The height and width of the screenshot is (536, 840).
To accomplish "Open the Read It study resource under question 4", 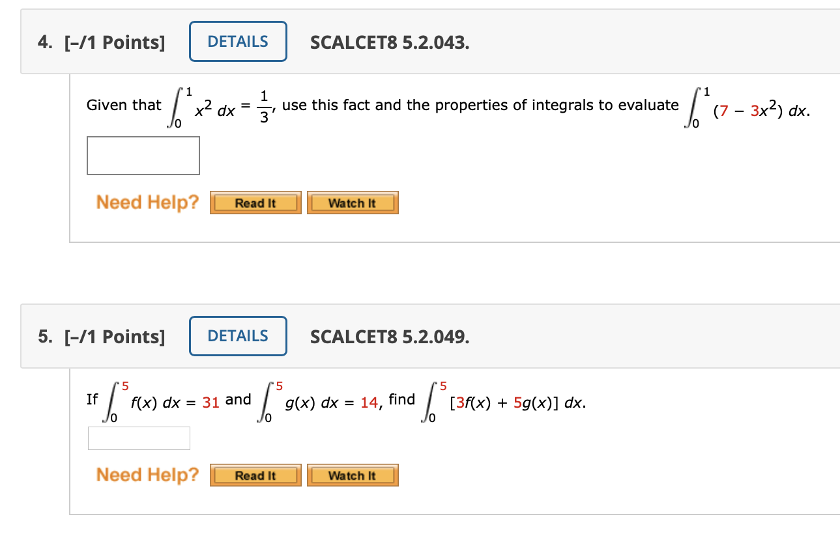I will [255, 203].
